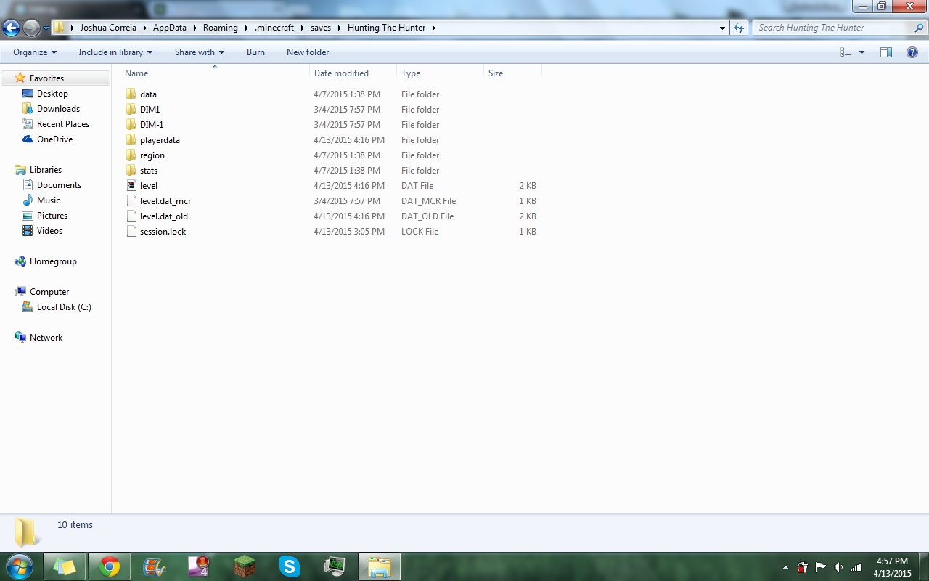Click the Change your view icon
The image size is (929, 581).
point(846,52)
